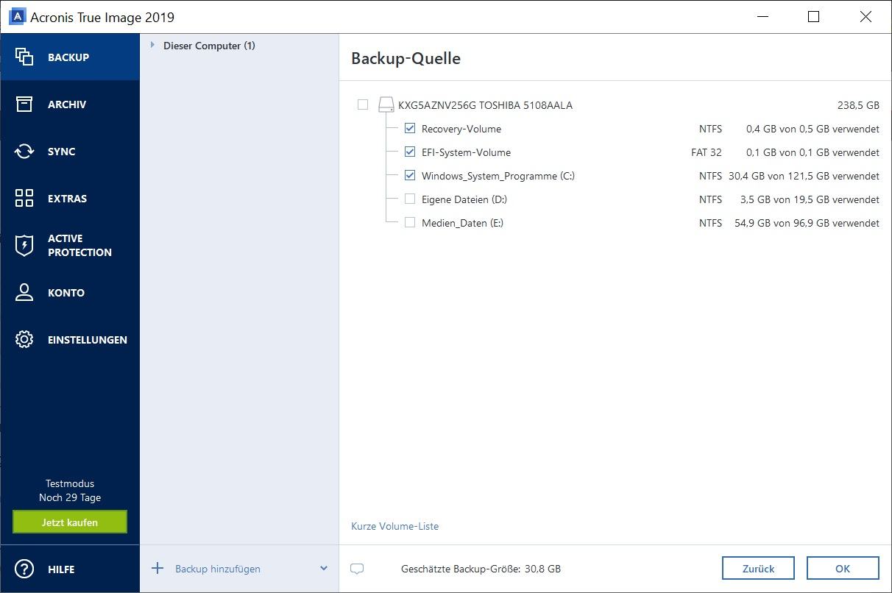Select Dieser Computer (1) entry

coord(209,46)
